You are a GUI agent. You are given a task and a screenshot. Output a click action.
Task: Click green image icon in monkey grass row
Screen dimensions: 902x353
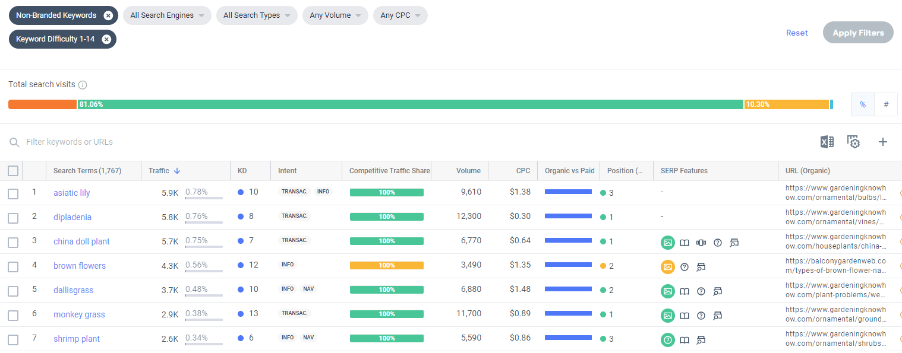668,316
